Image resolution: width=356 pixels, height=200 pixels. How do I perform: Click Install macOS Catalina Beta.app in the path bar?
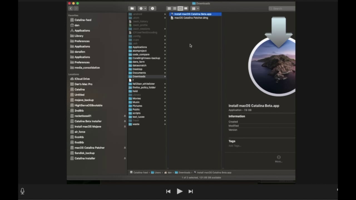[212, 172]
